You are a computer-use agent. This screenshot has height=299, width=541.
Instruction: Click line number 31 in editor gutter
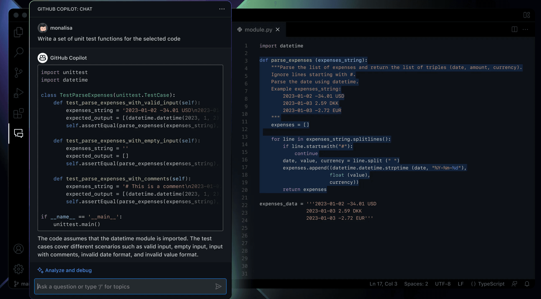[x=244, y=274]
